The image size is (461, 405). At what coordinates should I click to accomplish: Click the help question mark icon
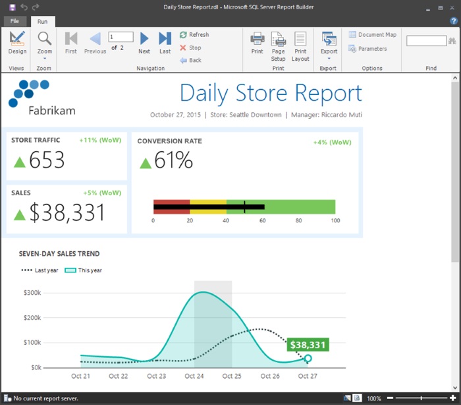click(x=453, y=21)
